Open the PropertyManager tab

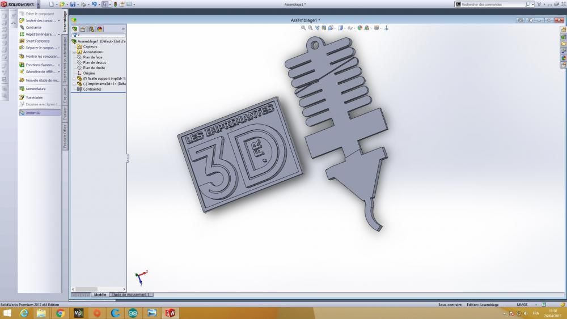(x=83, y=29)
